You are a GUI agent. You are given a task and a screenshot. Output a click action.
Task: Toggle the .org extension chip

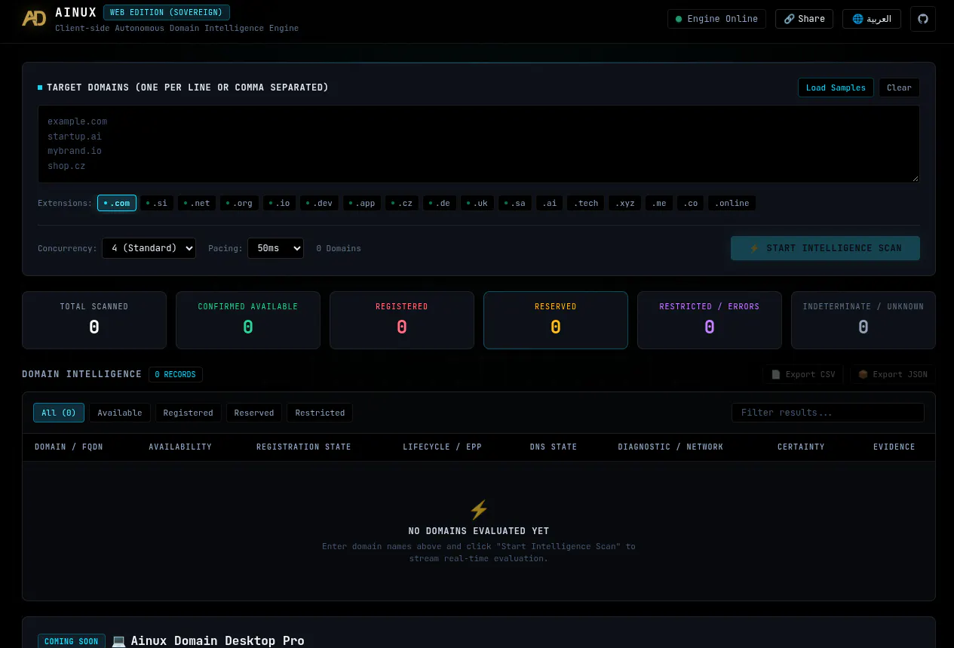(x=240, y=203)
